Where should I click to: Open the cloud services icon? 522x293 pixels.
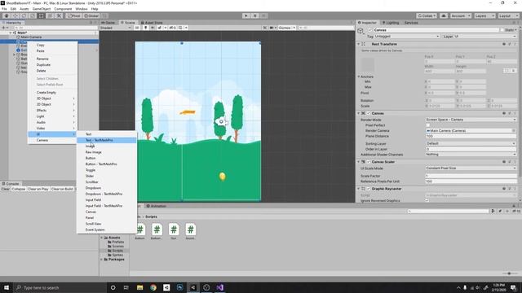point(444,15)
